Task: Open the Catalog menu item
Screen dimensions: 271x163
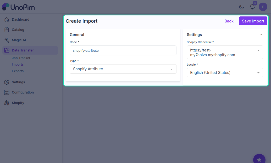Action: tap(18, 30)
